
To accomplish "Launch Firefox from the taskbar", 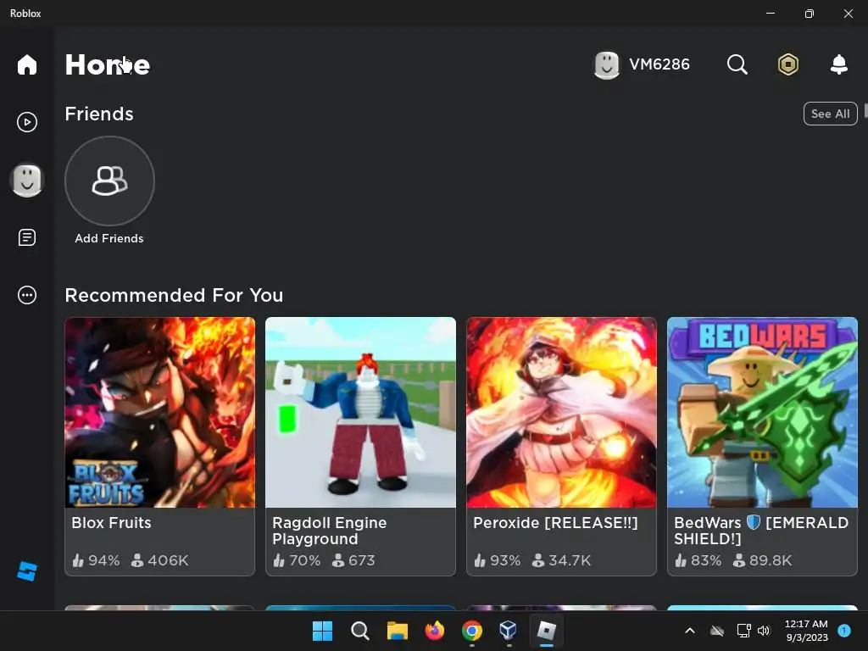I will point(435,631).
